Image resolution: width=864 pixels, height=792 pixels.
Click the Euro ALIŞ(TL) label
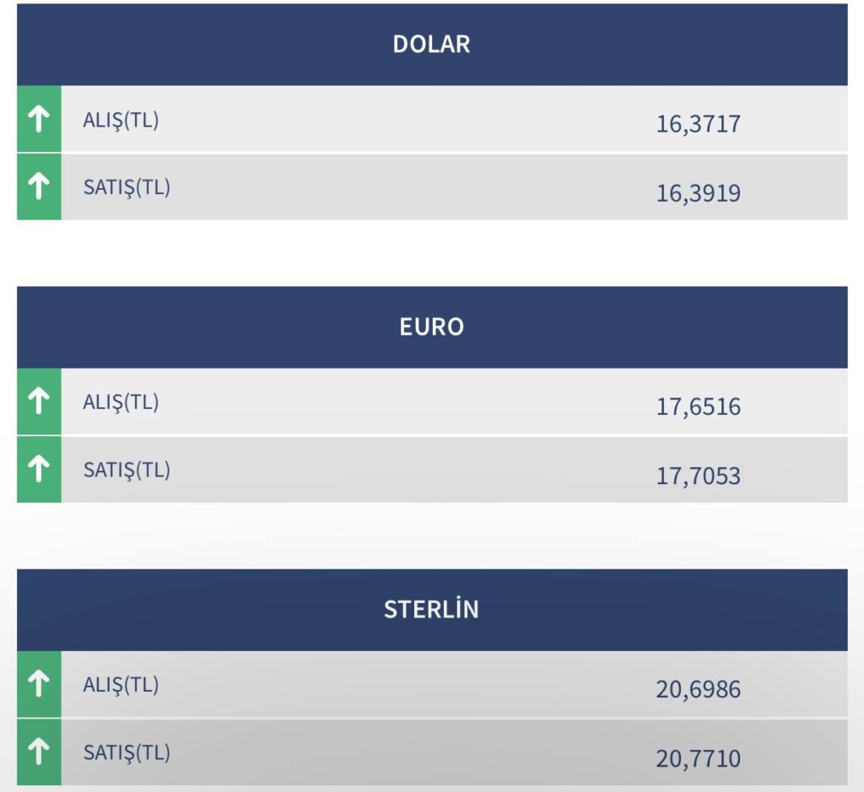pos(121,402)
